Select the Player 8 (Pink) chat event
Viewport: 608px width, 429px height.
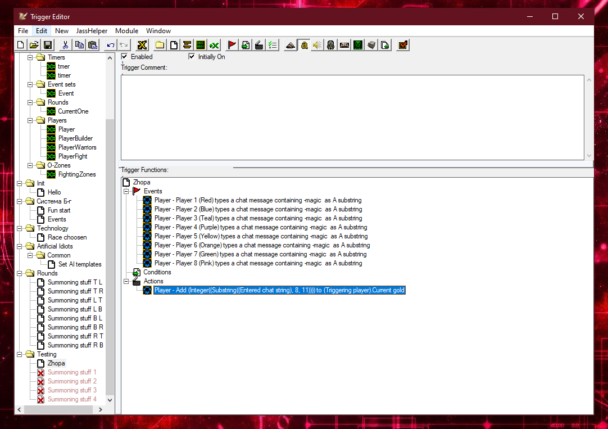[258, 263]
